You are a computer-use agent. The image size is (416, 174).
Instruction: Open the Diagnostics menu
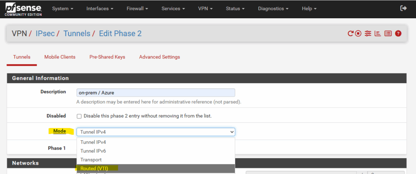tap(273, 9)
